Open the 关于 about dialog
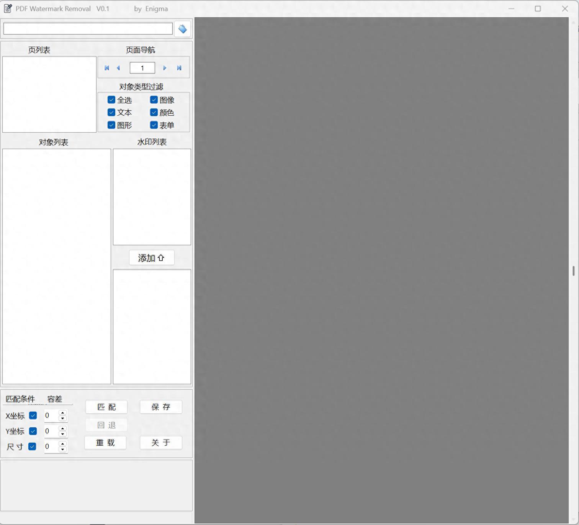The image size is (579, 525). point(161,443)
